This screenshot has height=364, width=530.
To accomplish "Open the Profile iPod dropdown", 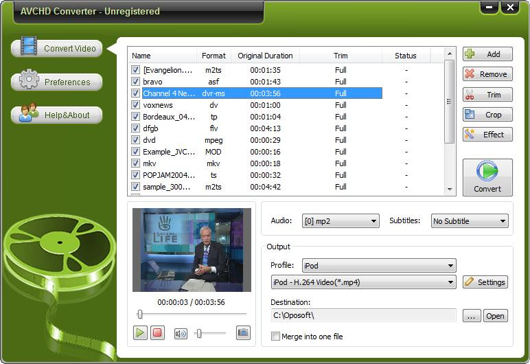I will pyautogui.click(x=379, y=266).
